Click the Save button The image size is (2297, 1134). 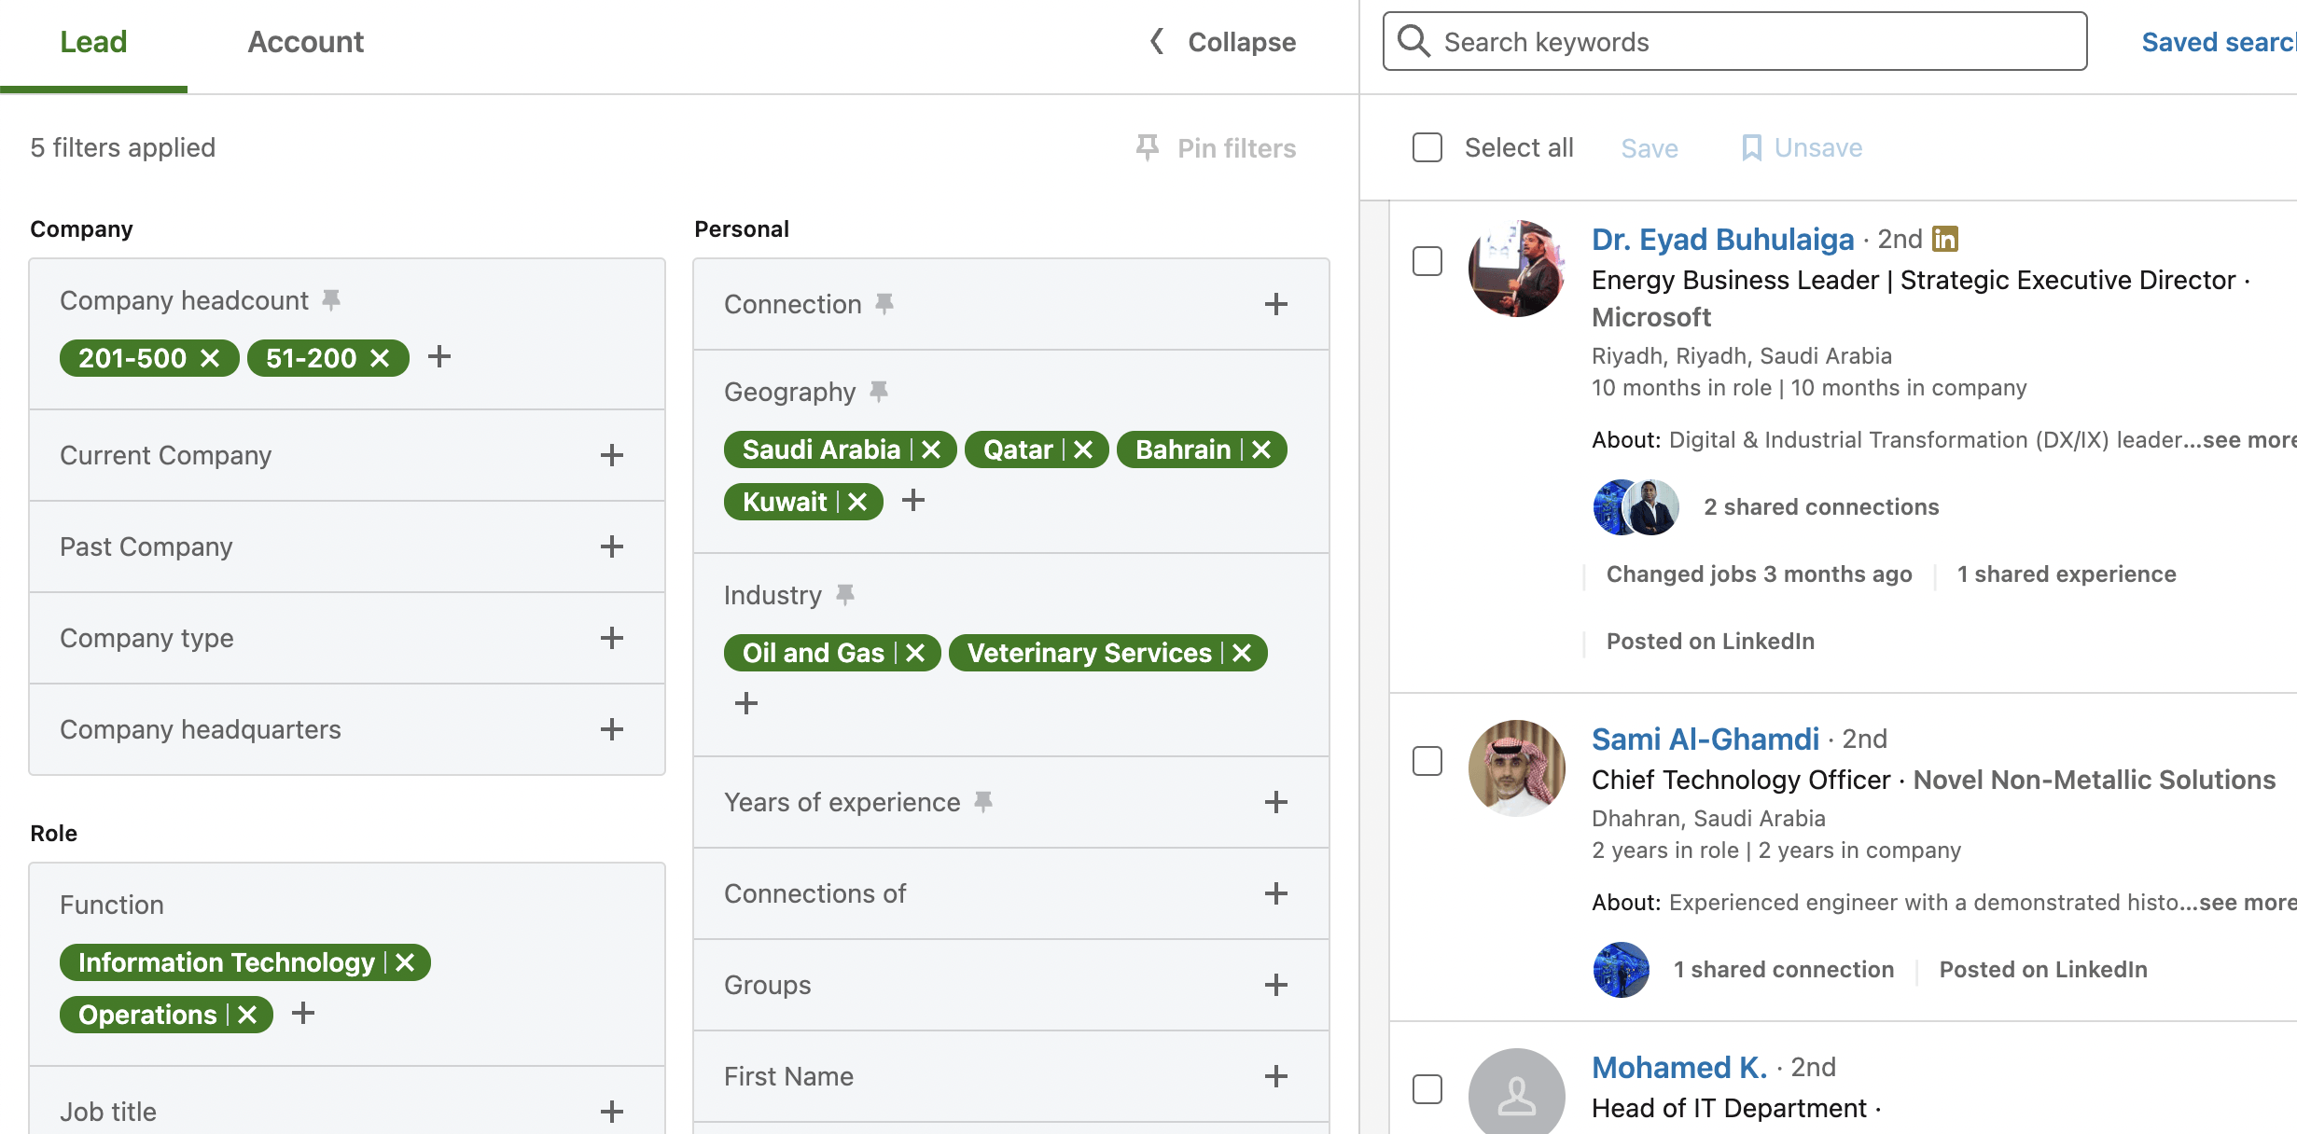point(1650,148)
